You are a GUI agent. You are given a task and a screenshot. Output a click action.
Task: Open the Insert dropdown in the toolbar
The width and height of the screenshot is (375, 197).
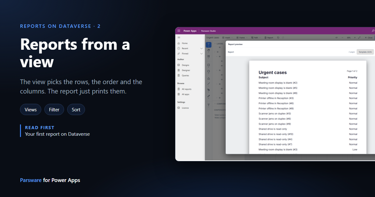tap(227, 38)
